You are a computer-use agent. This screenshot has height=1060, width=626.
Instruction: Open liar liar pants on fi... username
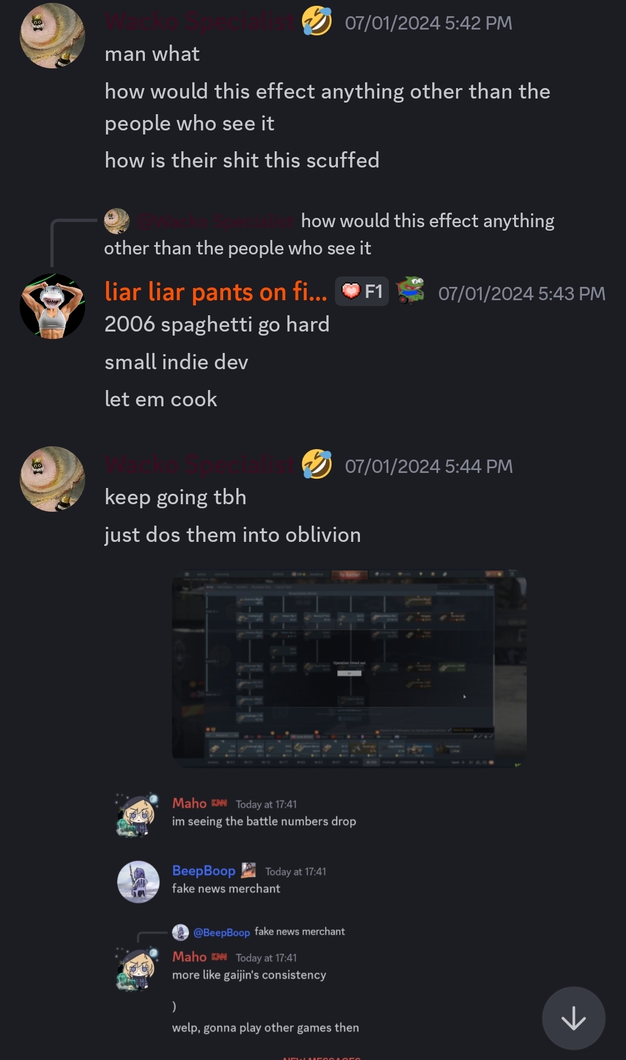216,292
